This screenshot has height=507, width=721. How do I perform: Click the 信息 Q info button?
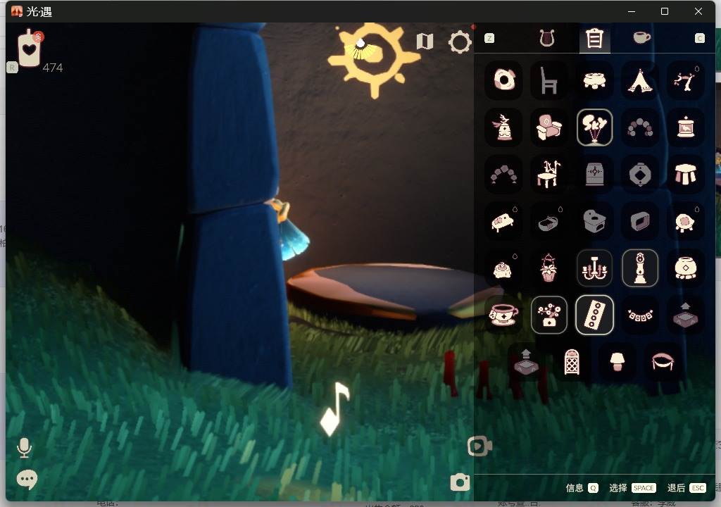pos(582,488)
